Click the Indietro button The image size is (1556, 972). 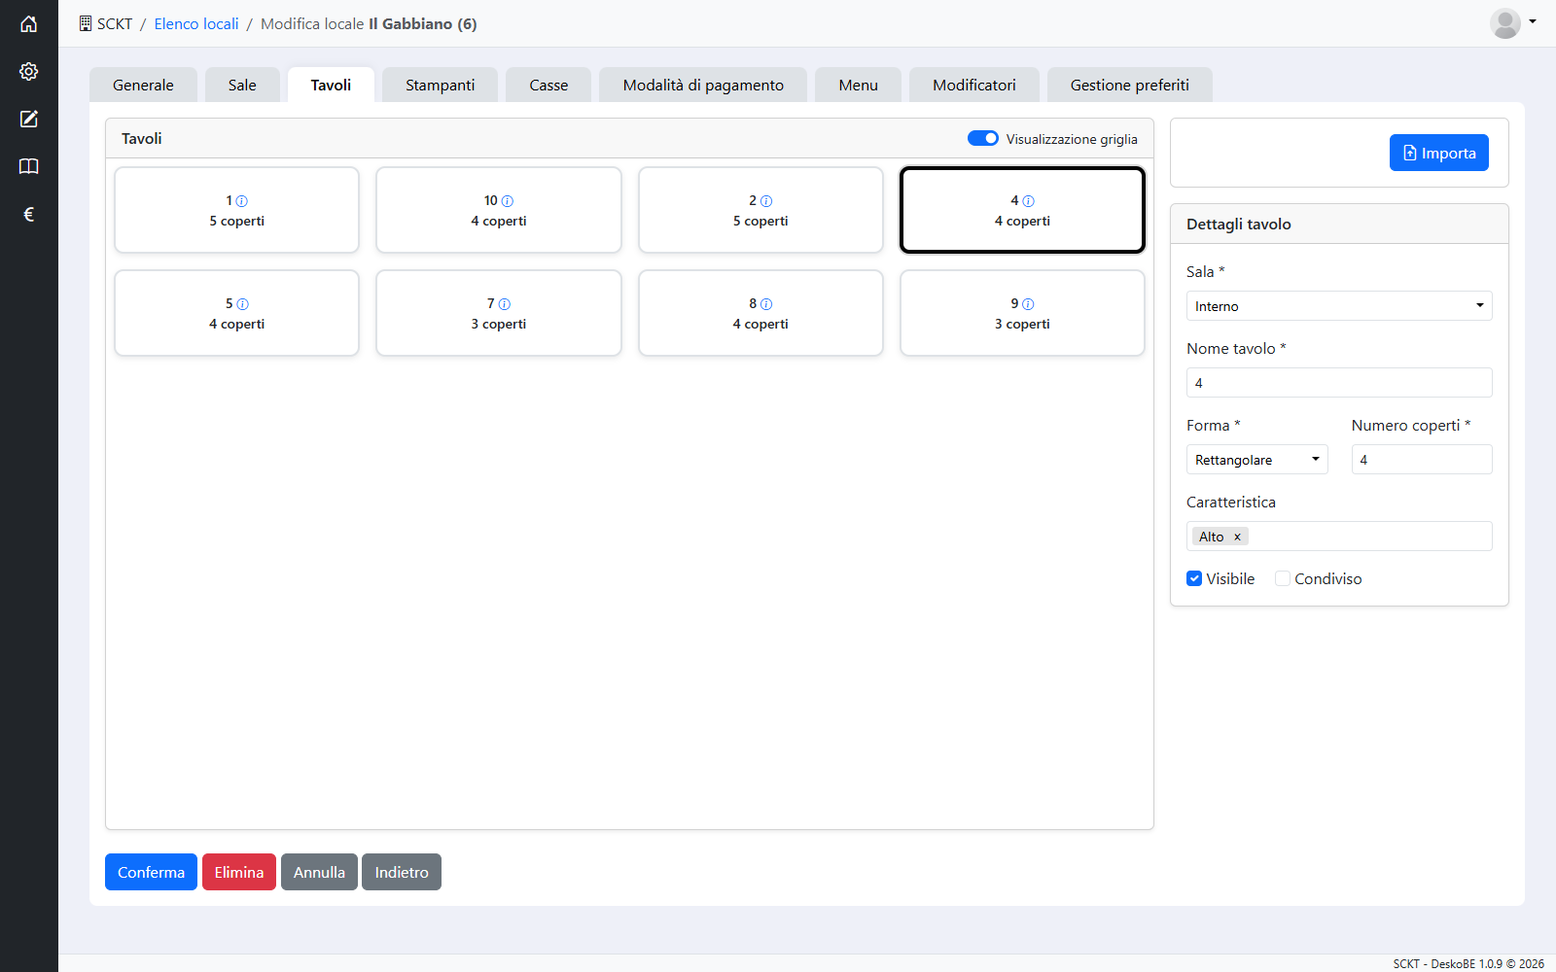[402, 872]
